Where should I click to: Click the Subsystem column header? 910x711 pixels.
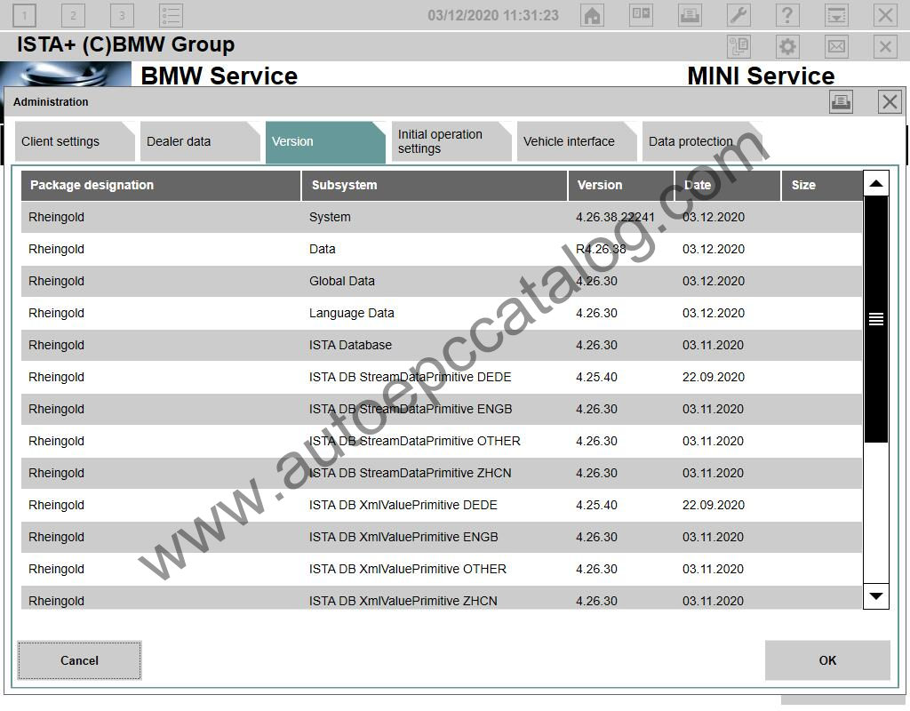click(x=435, y=185)
